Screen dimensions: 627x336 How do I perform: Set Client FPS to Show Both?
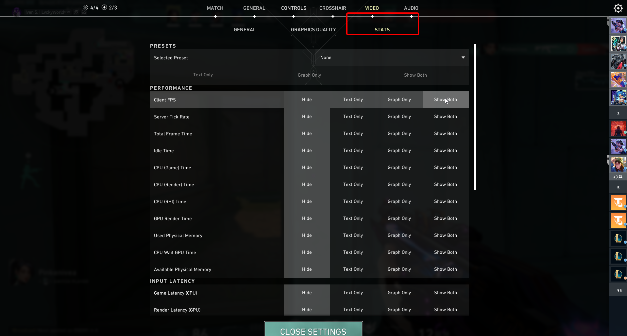[x=445, y=100]
